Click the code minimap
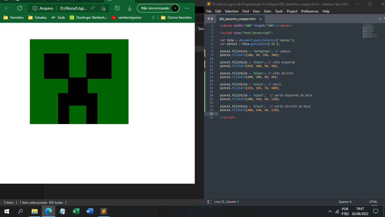Viewport: 385px width, 217px height. point(369,31)
